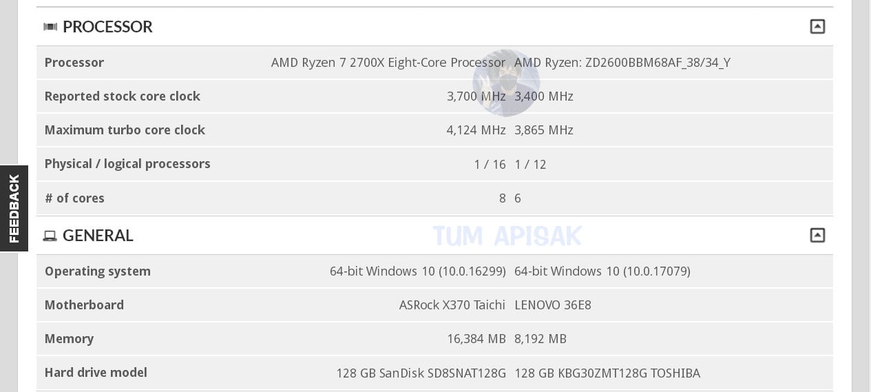Click the laptop icon beside GENERAL
The height and width of the screenshot is (392, 871).
50,236
